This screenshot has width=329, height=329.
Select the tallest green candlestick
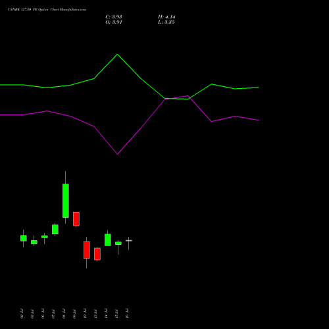pyautogui.click(x=66, y=201)
